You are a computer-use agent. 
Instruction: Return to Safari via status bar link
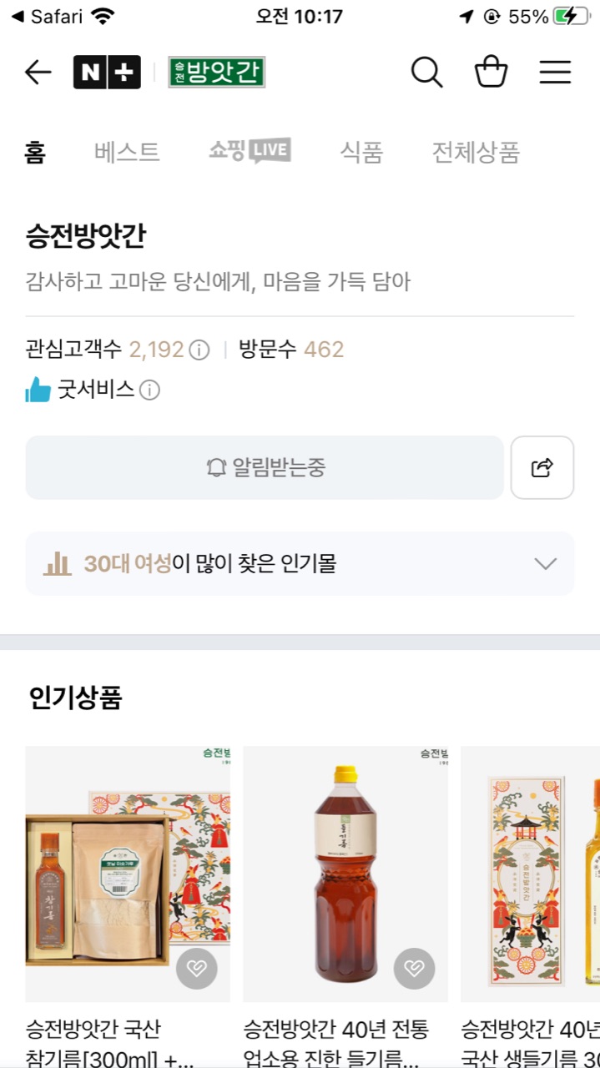[x=47, y=17]
